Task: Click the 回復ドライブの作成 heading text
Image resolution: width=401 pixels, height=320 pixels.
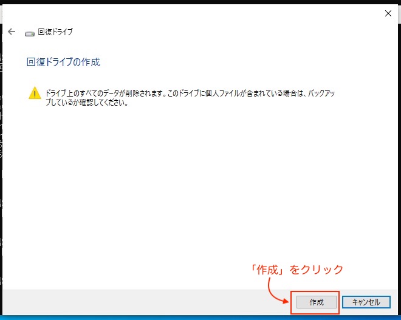Action: [x=63, y=62]
